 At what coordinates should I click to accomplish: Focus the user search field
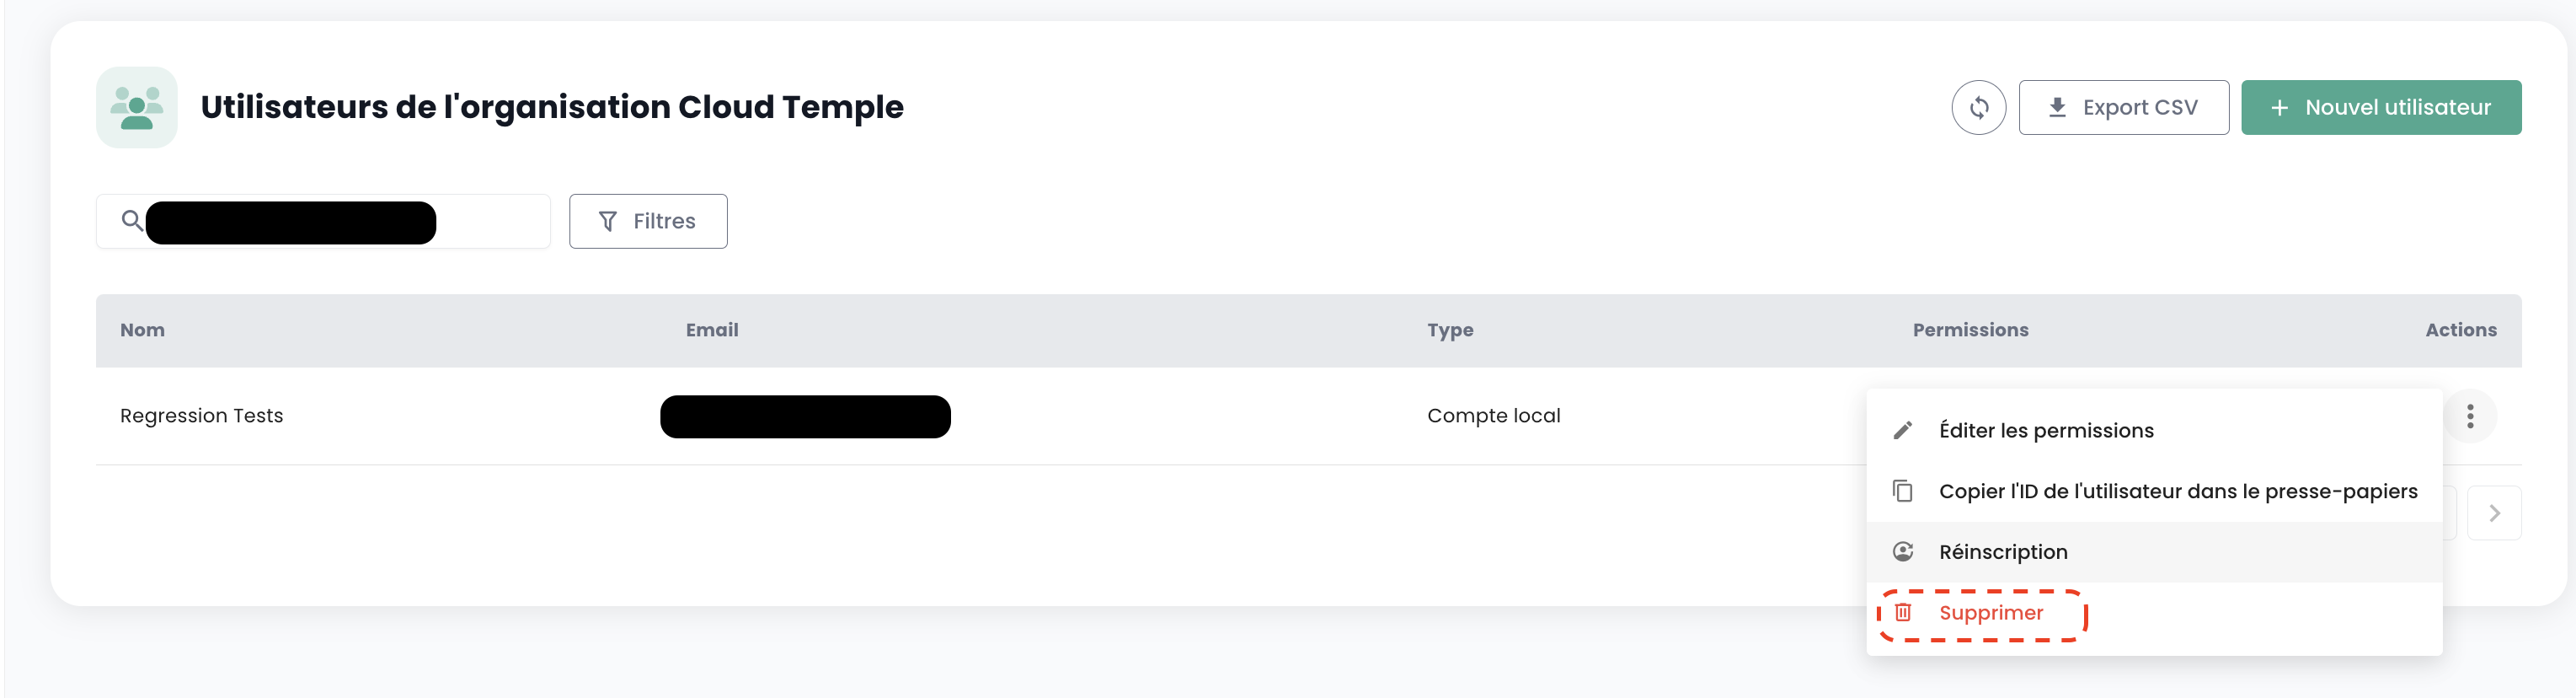click(490, 222)
